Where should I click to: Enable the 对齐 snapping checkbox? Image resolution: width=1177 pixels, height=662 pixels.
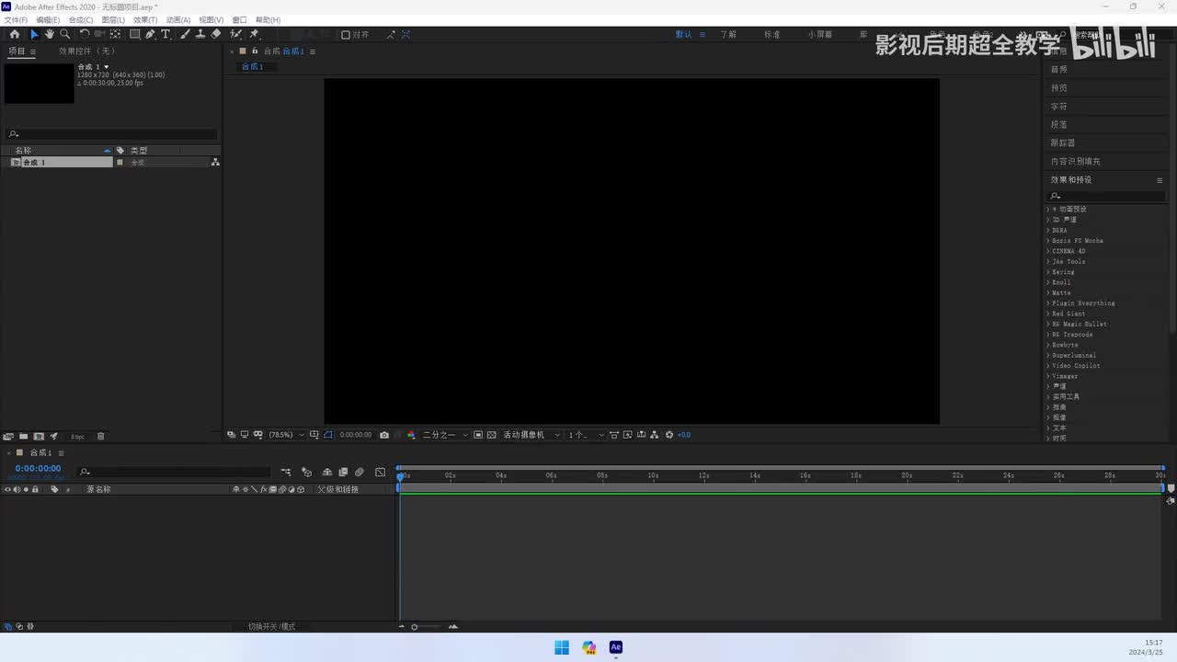pos(346,35)
